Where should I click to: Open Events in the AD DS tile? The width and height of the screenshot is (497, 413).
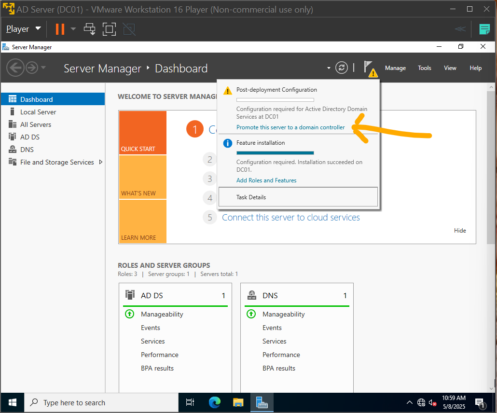click(x=150, y=328)
